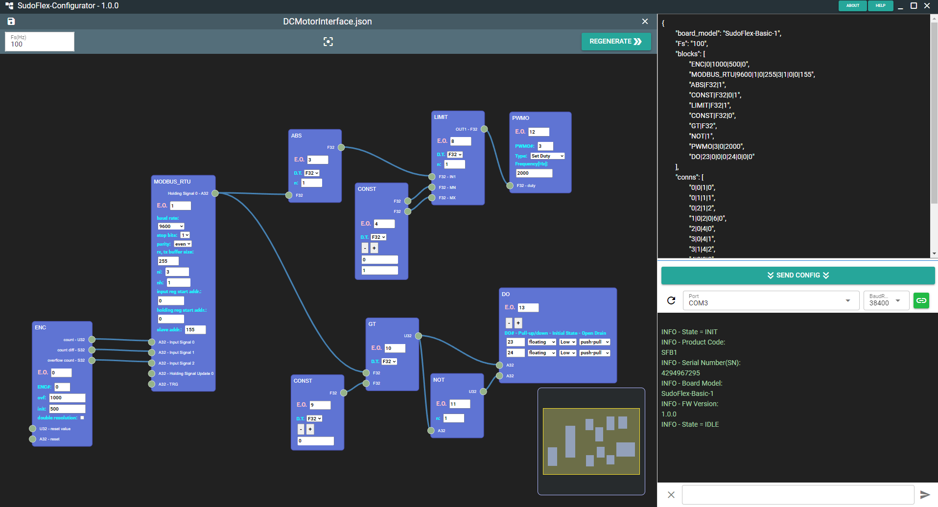Save the configuration with the floppy disk icon

[11, 21]
